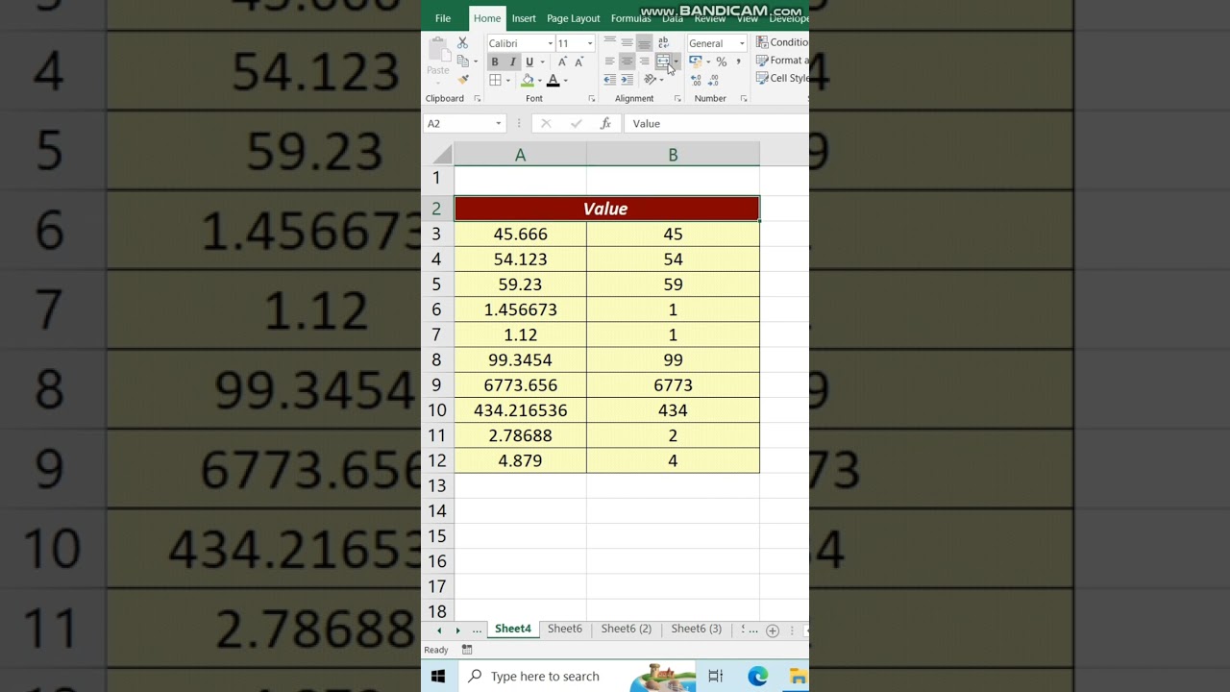
Task: Open Task View on the taskbar
Action: pyautogui.click(x=716, y=677)
